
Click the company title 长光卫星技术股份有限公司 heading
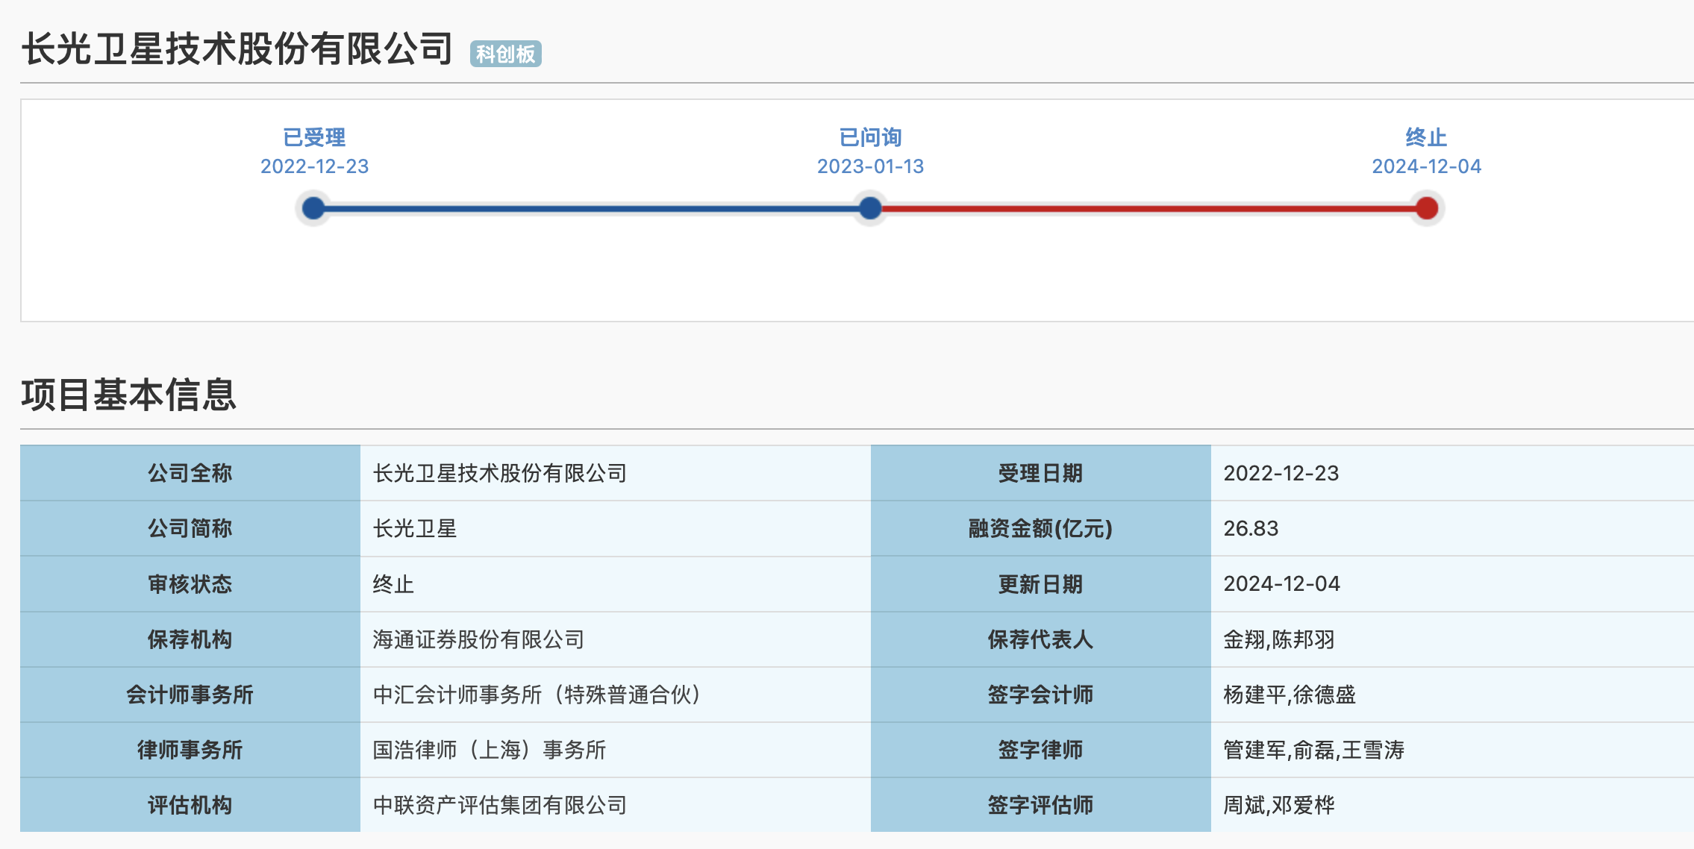[237, 49]
